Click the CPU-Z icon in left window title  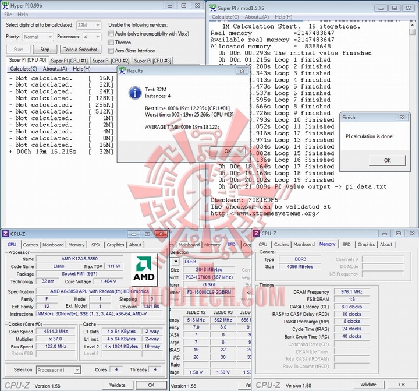pyautogui.click(x=5, y=234)
